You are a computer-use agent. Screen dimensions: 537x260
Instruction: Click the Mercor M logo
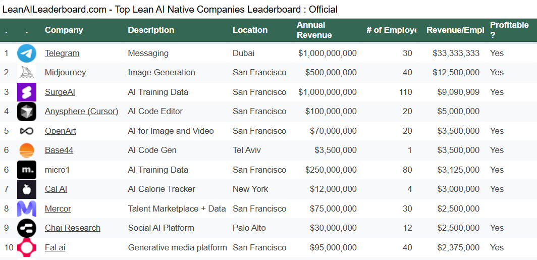point(27,209)
